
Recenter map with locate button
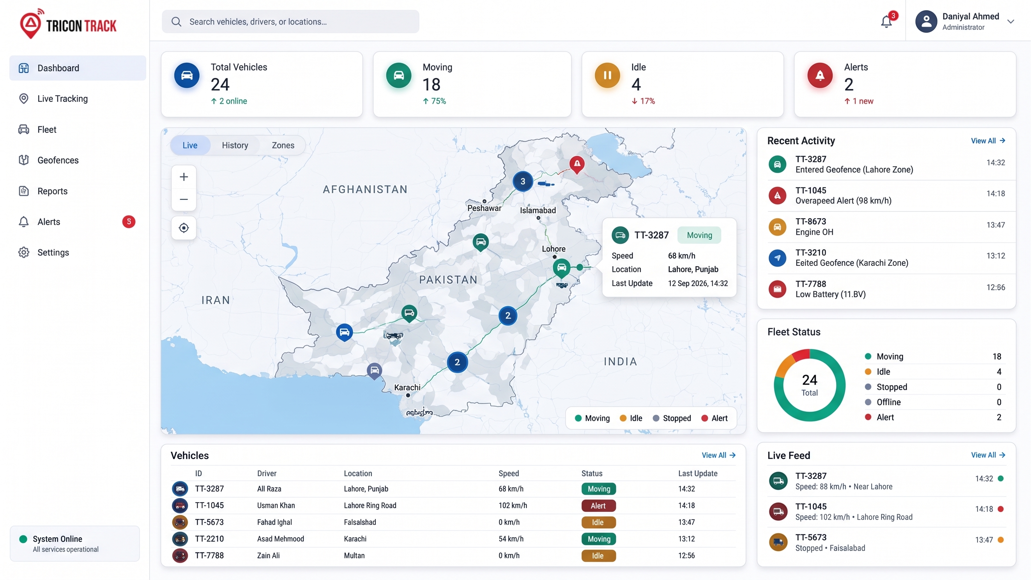click(184, 228)
